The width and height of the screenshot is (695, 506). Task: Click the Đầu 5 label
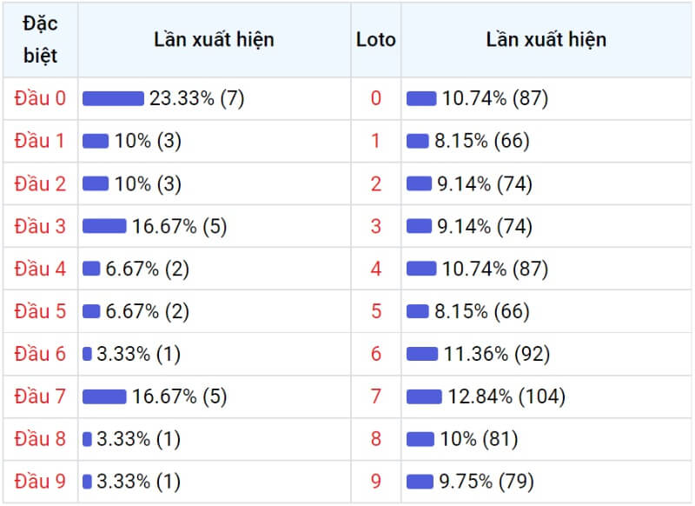40,311
